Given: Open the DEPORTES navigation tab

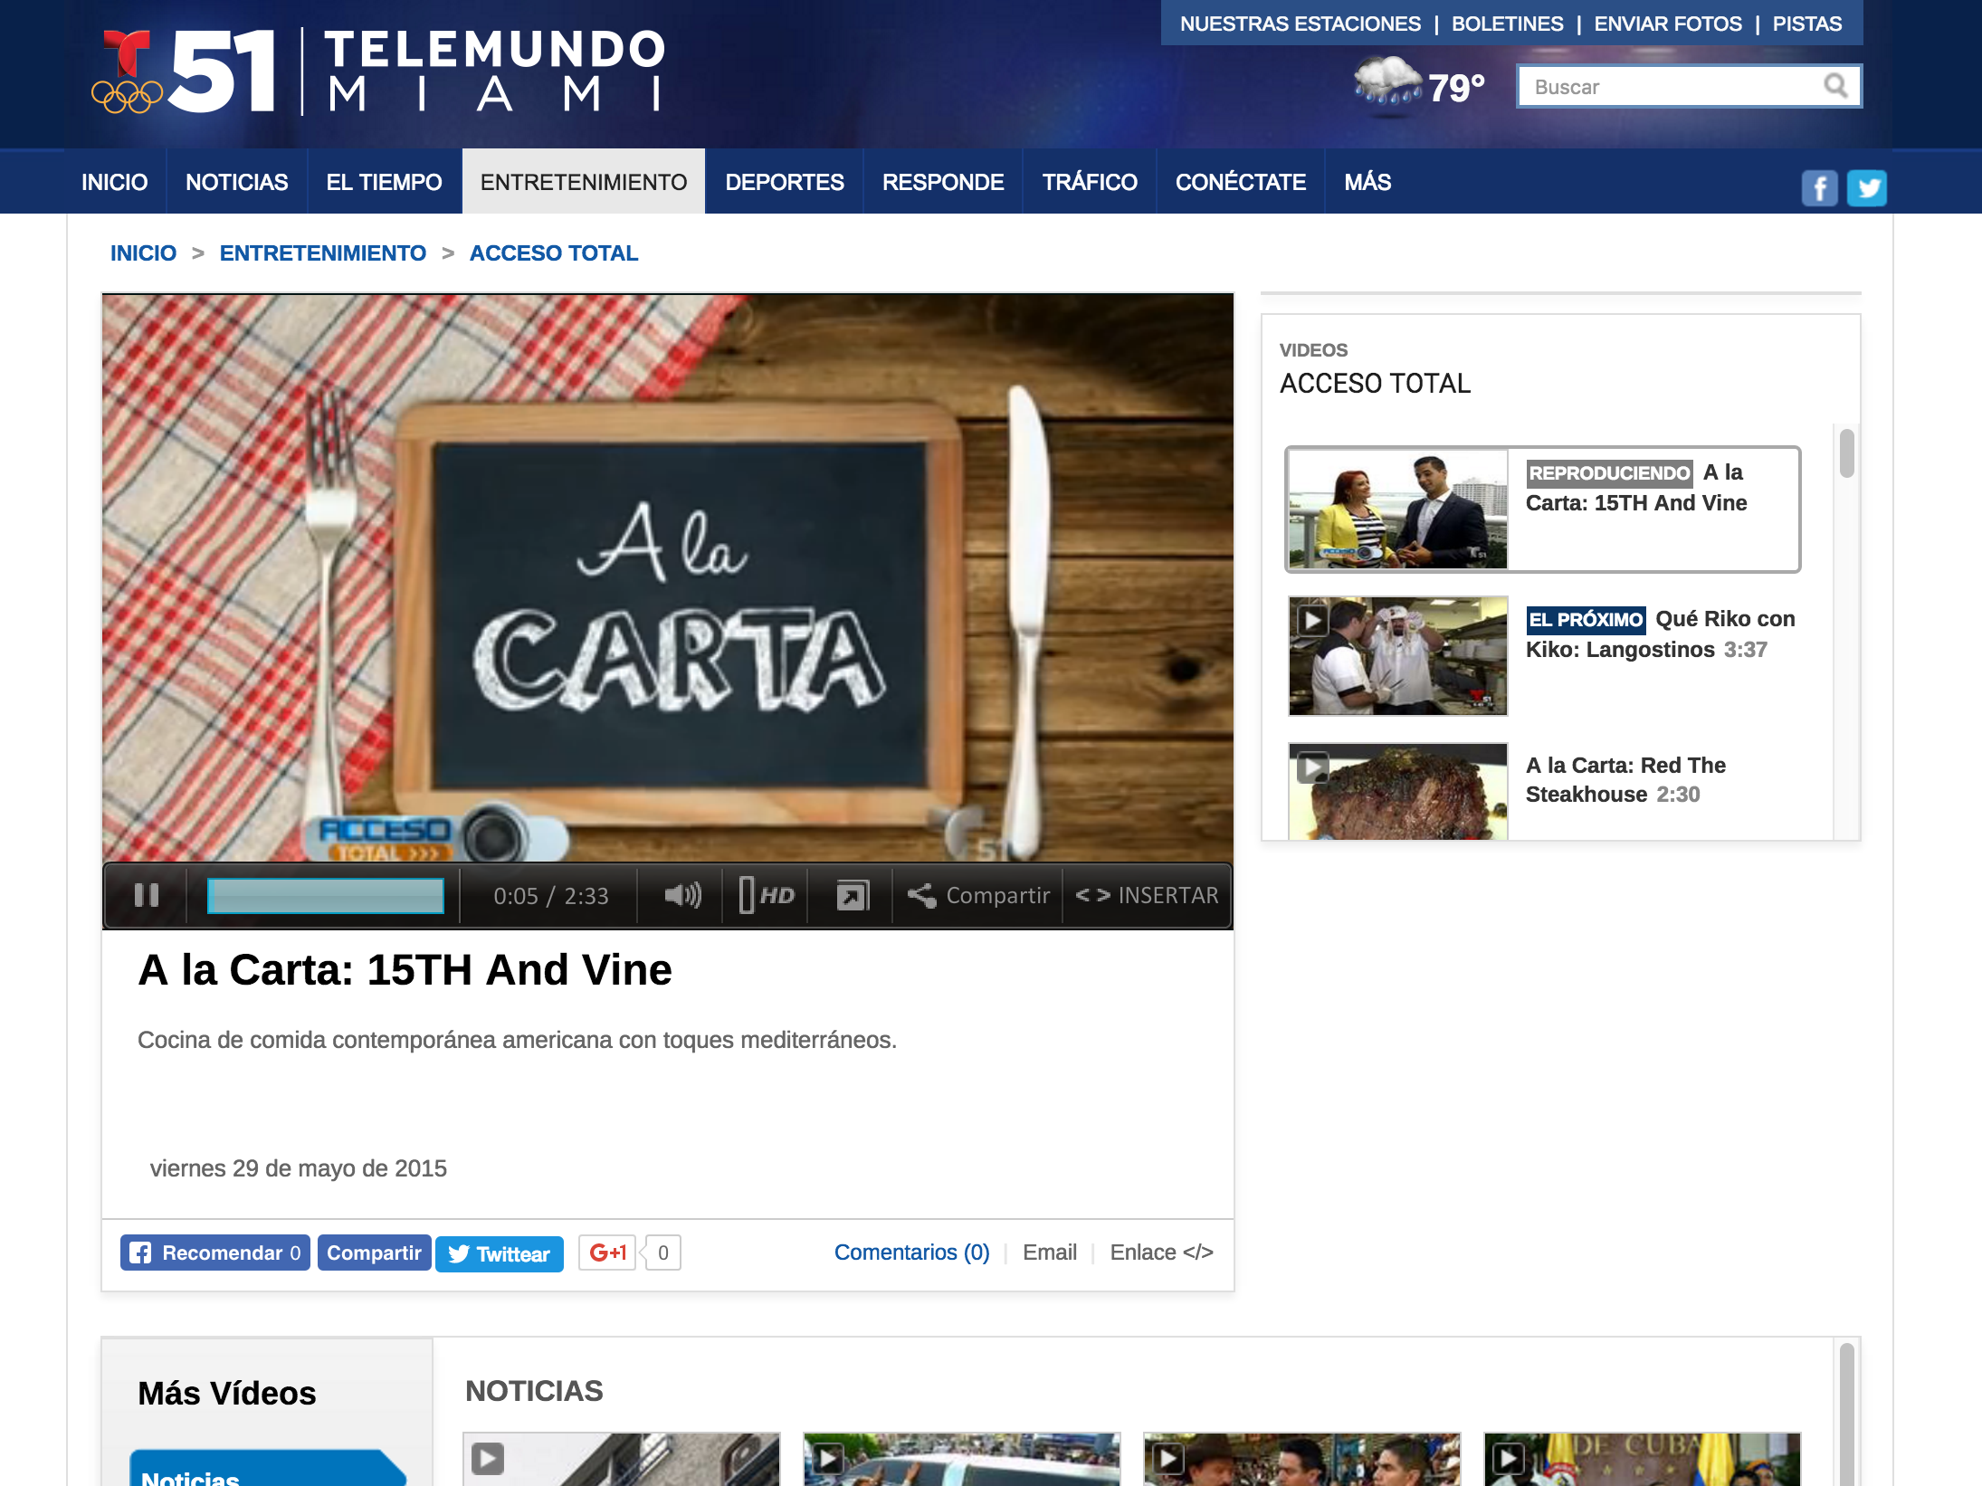Looking at the screenshot, I should click(x=785, y=182).
